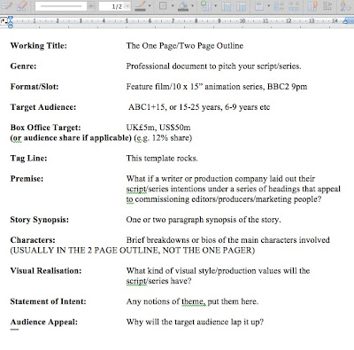Select the table Eraser tool
354x350 pixels.
pyautogui.click(x=21, y=5)
